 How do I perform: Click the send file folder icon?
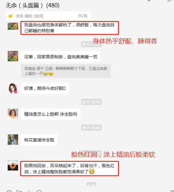[x=19, y=191]
